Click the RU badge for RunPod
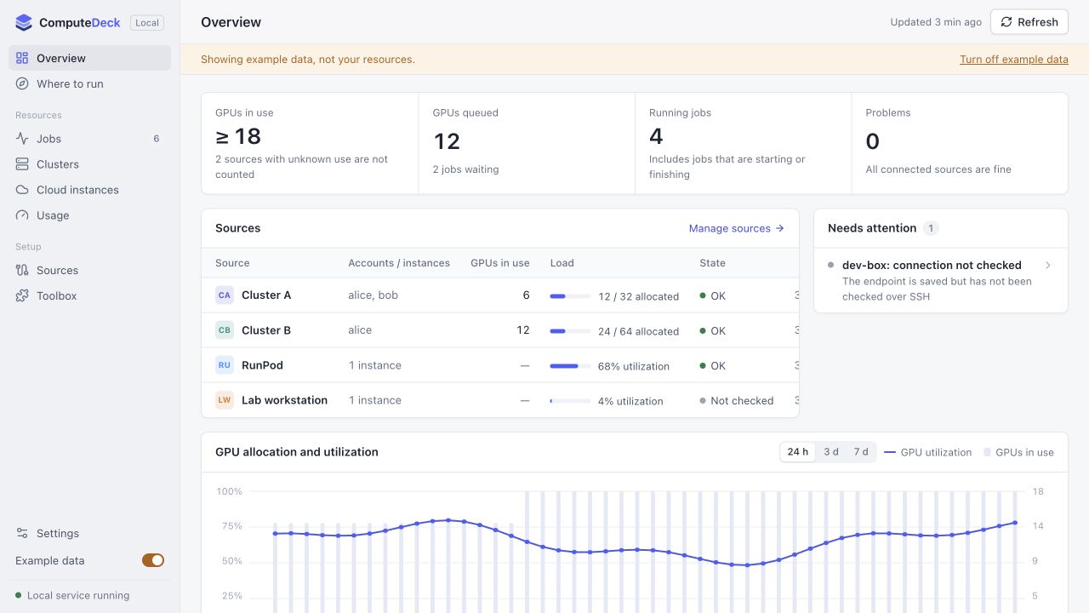Image resolution: width=1089 pixels, height=613 pixels. (x=225, y=365)
